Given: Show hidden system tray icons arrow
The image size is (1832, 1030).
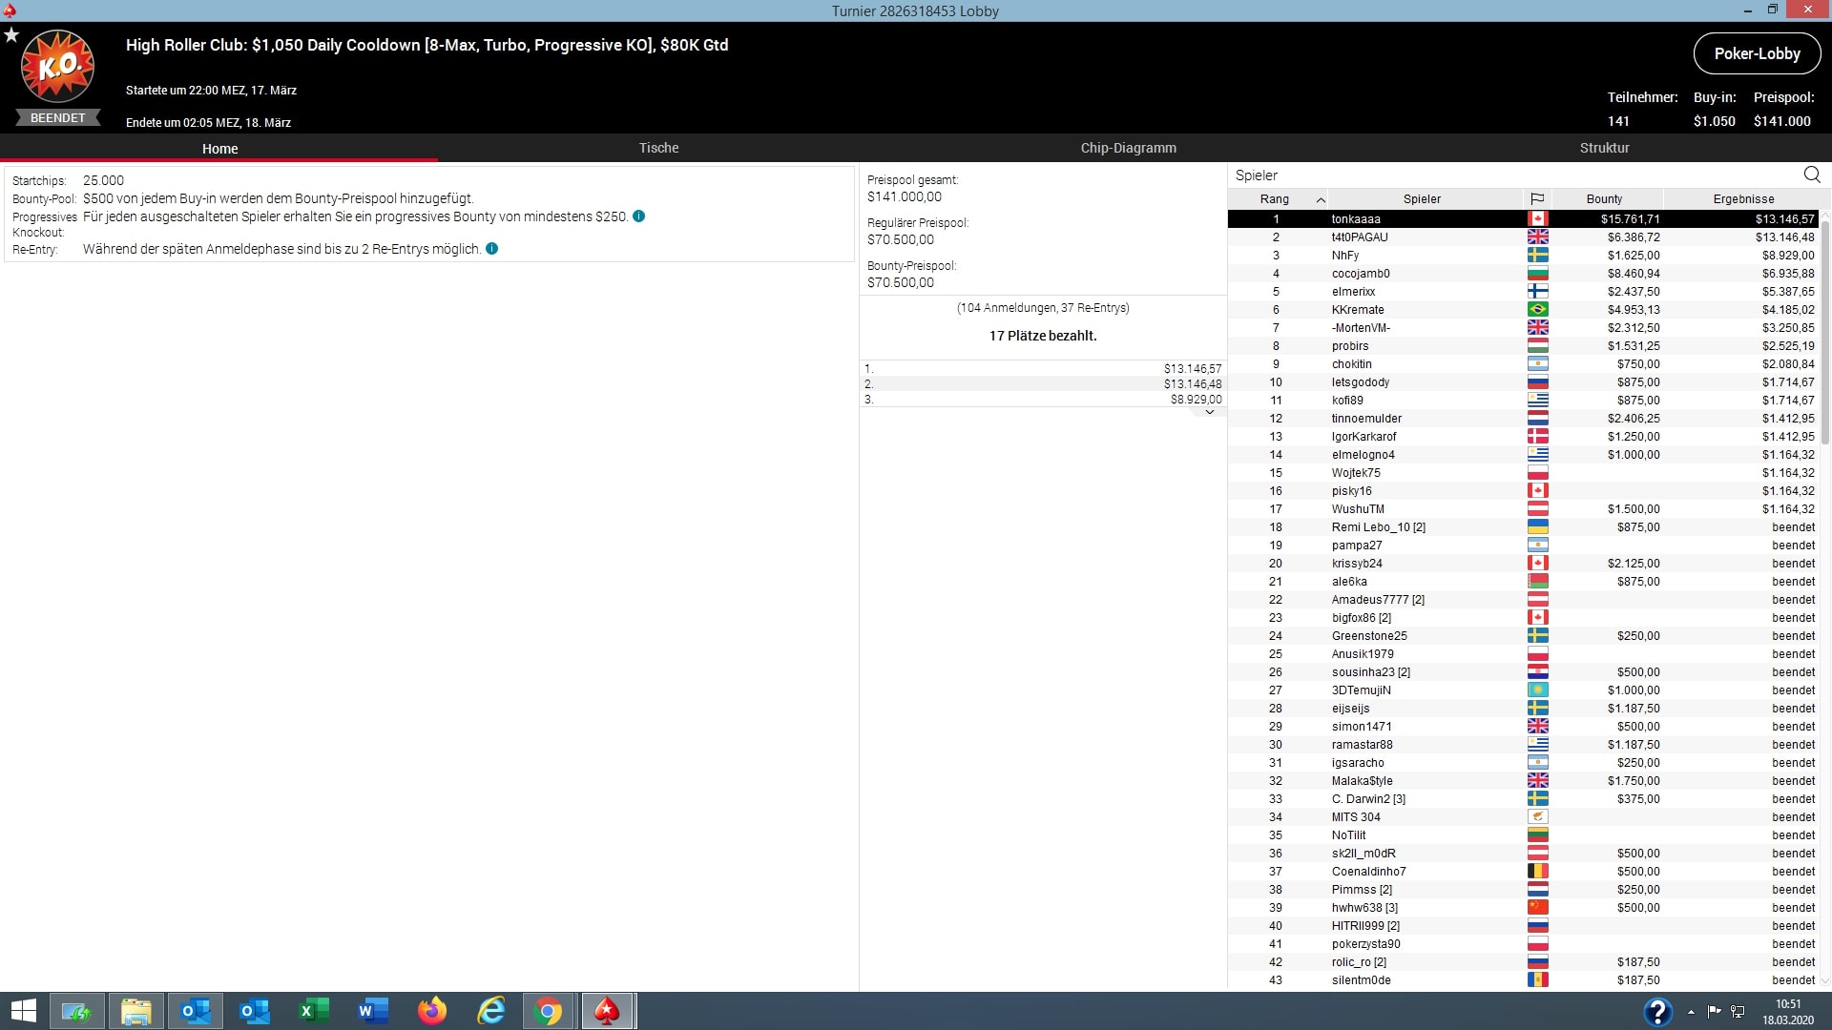Looking at the screenshot, I should point(1691,1011).
